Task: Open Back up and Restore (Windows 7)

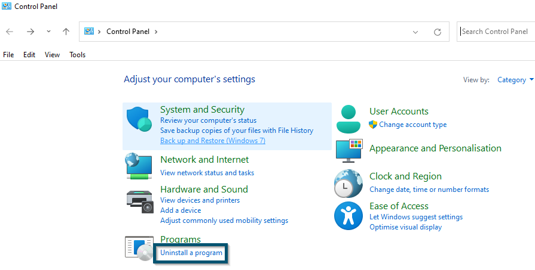Action: tap(213, 141)
